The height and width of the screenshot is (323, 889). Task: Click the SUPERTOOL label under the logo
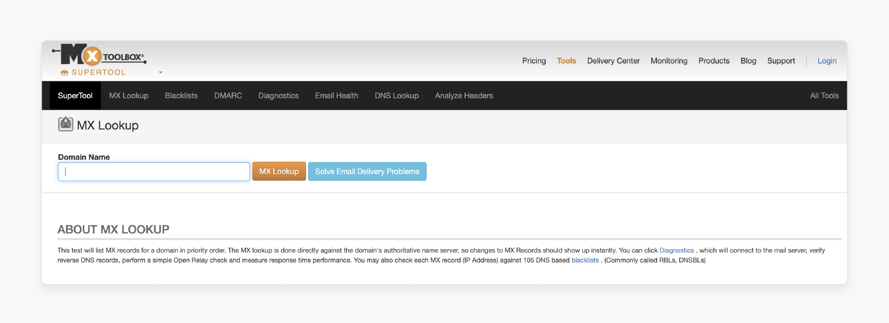99,72
